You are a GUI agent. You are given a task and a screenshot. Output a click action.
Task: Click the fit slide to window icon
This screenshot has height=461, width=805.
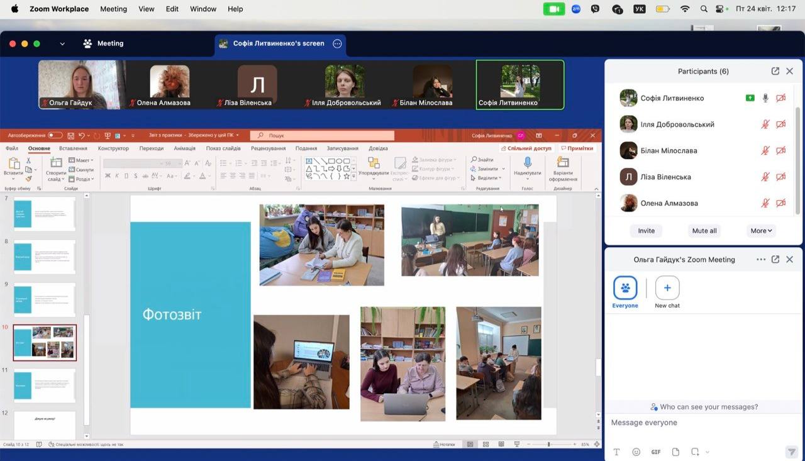coord(597,444)
